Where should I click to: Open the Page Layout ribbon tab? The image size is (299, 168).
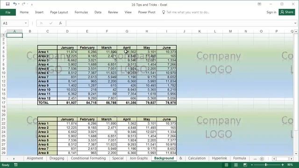[x=59, y=12]
